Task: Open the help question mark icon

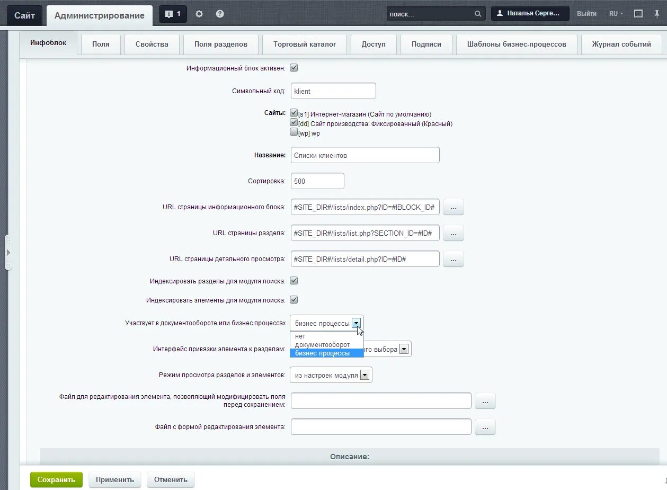Action: [220, 14]
